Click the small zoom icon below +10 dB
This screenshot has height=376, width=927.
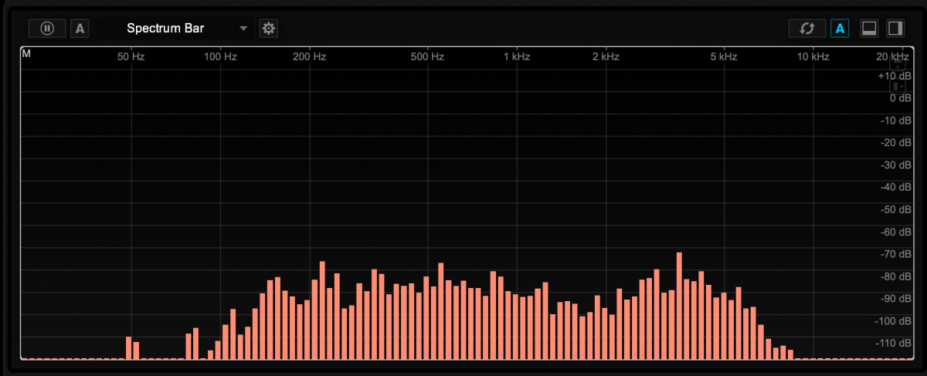(x=899, y=86)
